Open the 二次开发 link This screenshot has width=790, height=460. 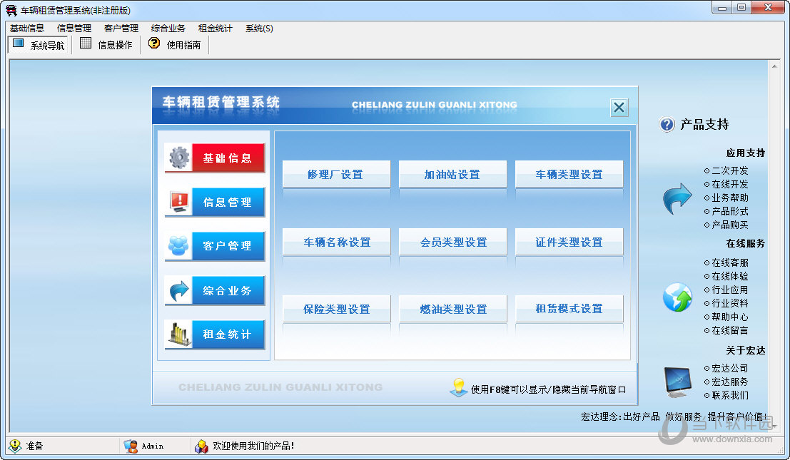729,171
